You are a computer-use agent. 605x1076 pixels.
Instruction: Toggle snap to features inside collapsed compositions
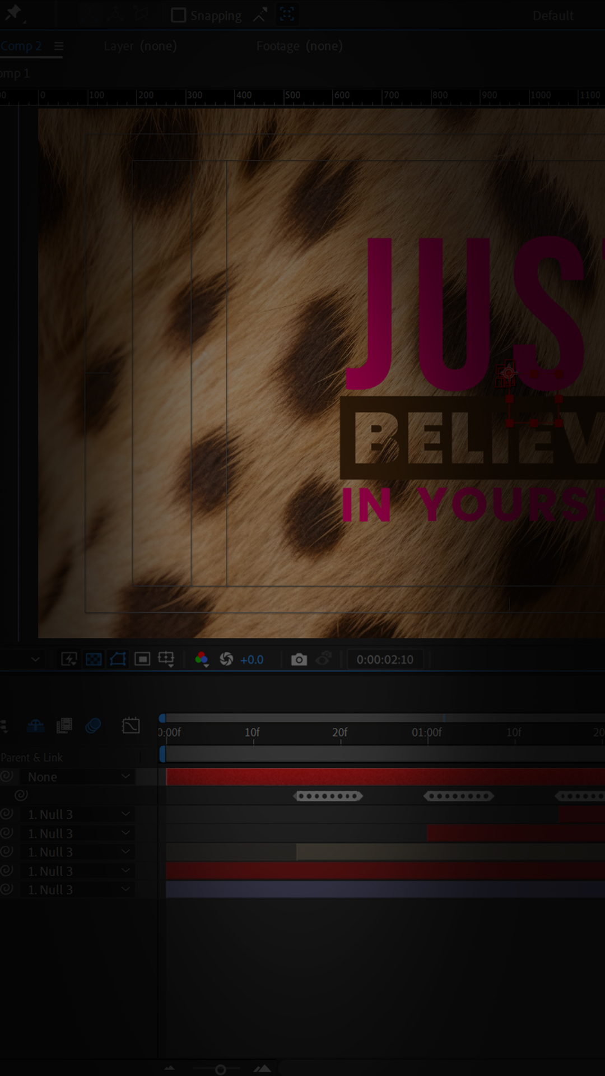tap(287, 15)
